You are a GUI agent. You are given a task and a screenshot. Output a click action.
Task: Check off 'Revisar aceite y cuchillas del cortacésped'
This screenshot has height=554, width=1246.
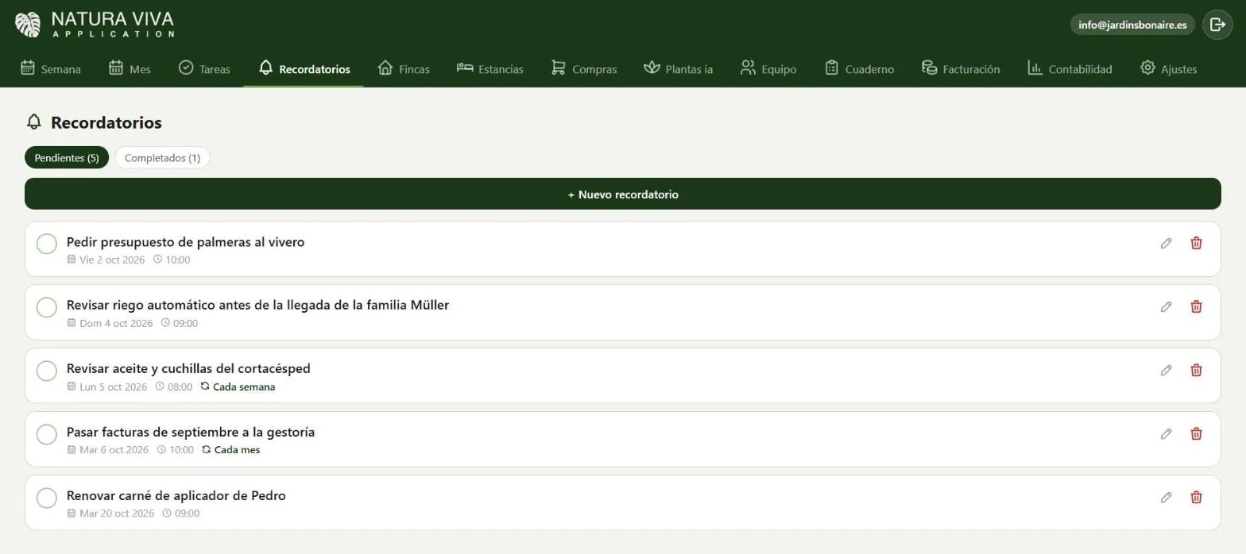[47, 371]
